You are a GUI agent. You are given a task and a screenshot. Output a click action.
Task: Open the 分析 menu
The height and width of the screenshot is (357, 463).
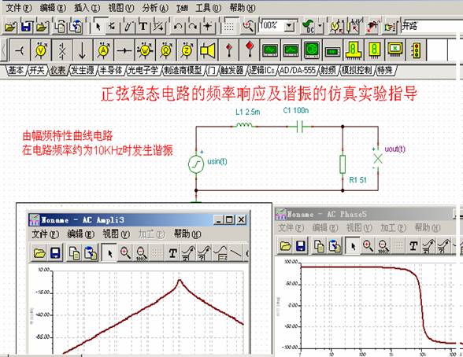point(155,8)
